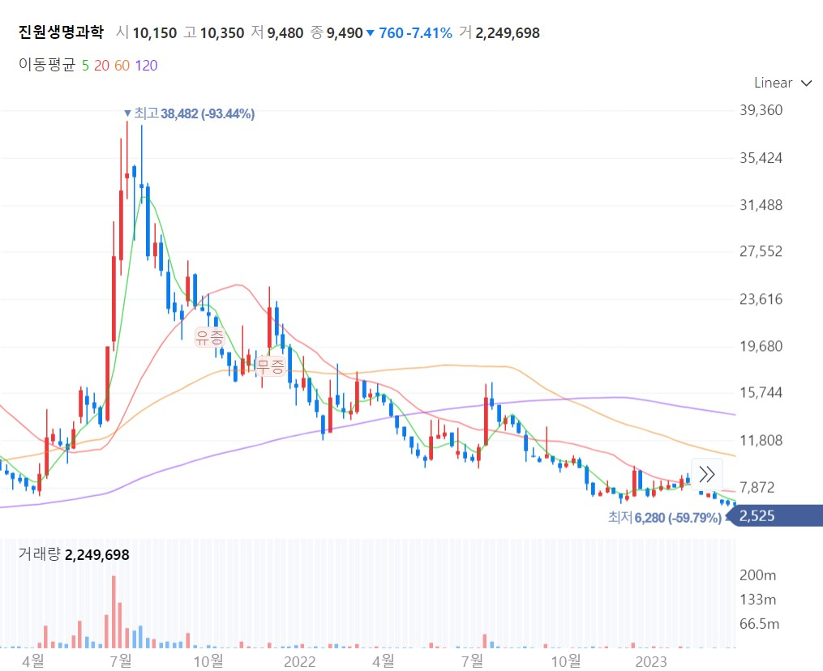
Task: Click the tallest volume bar near 7월
Action: point(114,612)
